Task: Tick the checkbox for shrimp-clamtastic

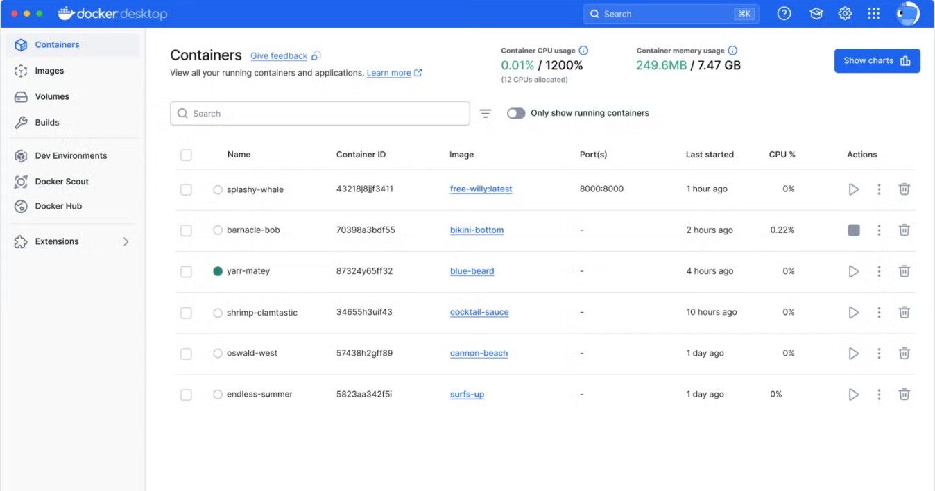Action: coord(186,313)
